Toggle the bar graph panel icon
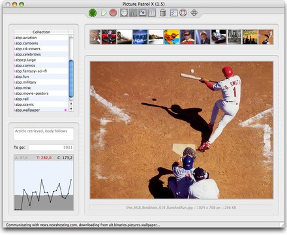287x235 pixels. 133,13
